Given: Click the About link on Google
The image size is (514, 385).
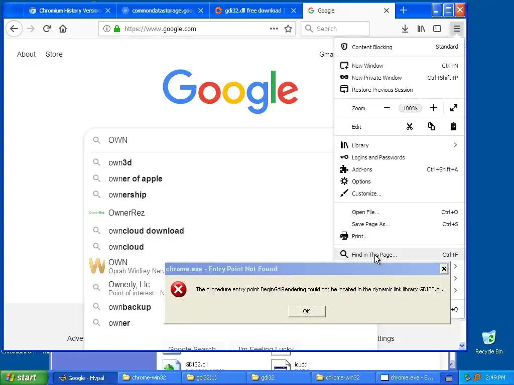Looking at the screenshot, I should tap(26, 54).
